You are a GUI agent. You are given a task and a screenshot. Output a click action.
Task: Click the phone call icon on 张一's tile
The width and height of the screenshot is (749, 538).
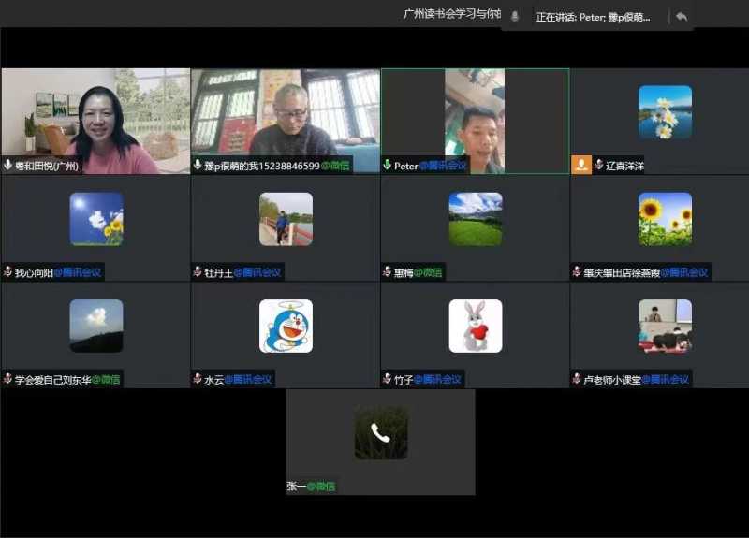point(380,432)
